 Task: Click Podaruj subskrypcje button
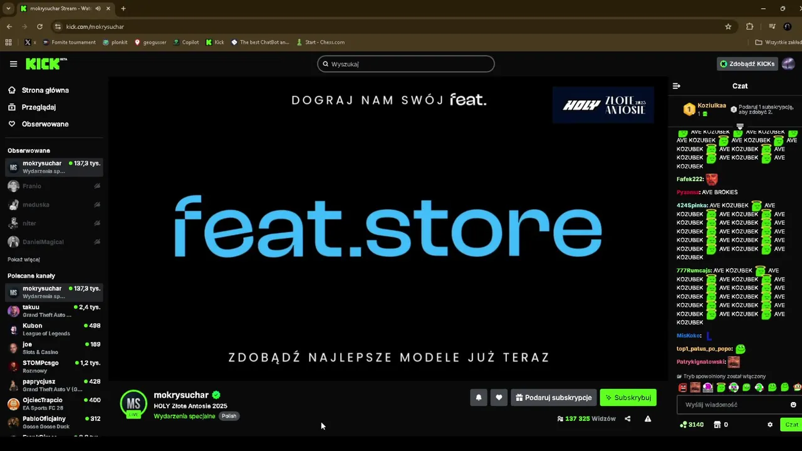click(553, 398)
